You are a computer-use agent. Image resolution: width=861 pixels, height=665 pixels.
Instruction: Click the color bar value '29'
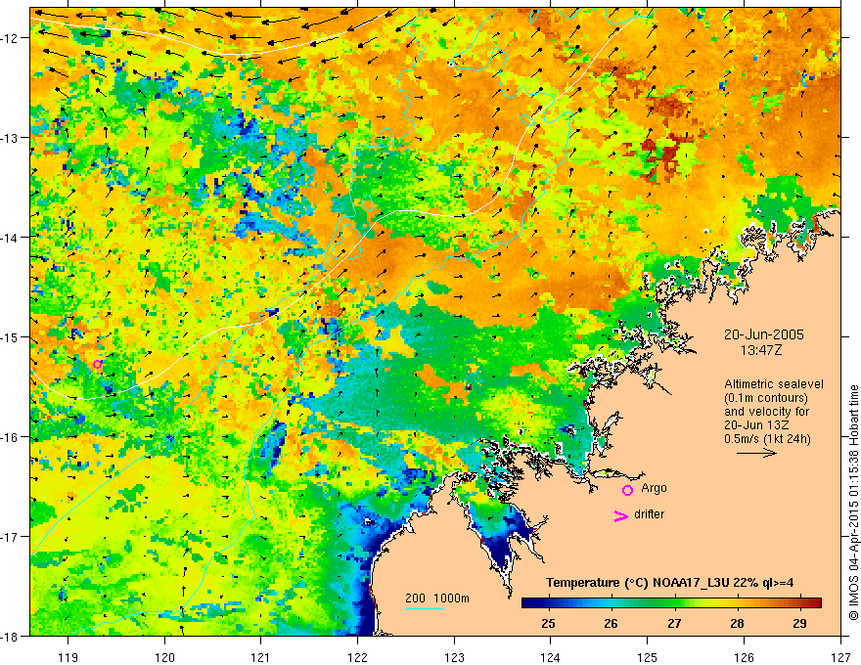(x=800, y=624)
